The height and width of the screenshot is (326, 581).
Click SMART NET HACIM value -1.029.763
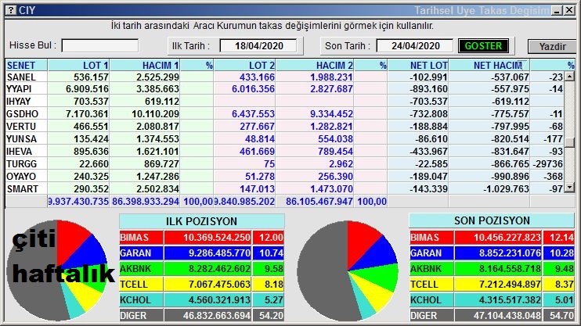506,188
